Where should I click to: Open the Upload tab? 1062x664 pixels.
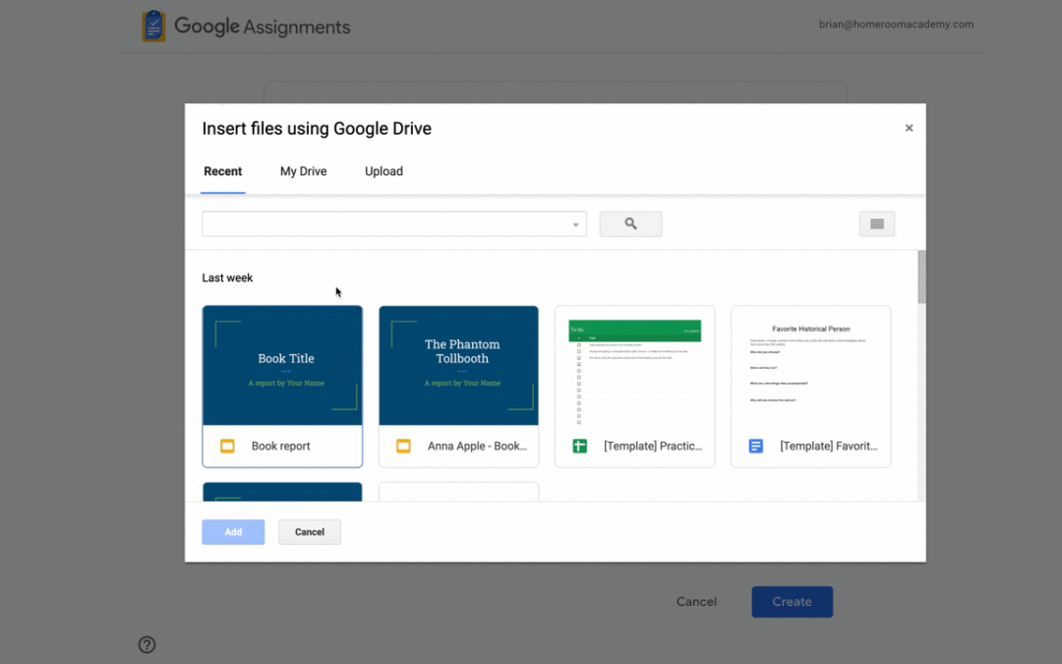click(384, 171)
